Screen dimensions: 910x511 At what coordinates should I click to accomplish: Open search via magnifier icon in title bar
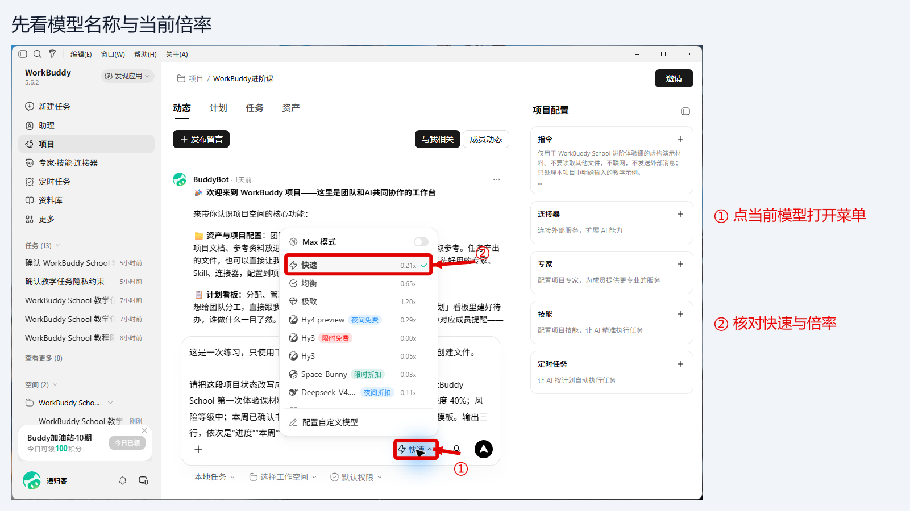coord(38,54)
